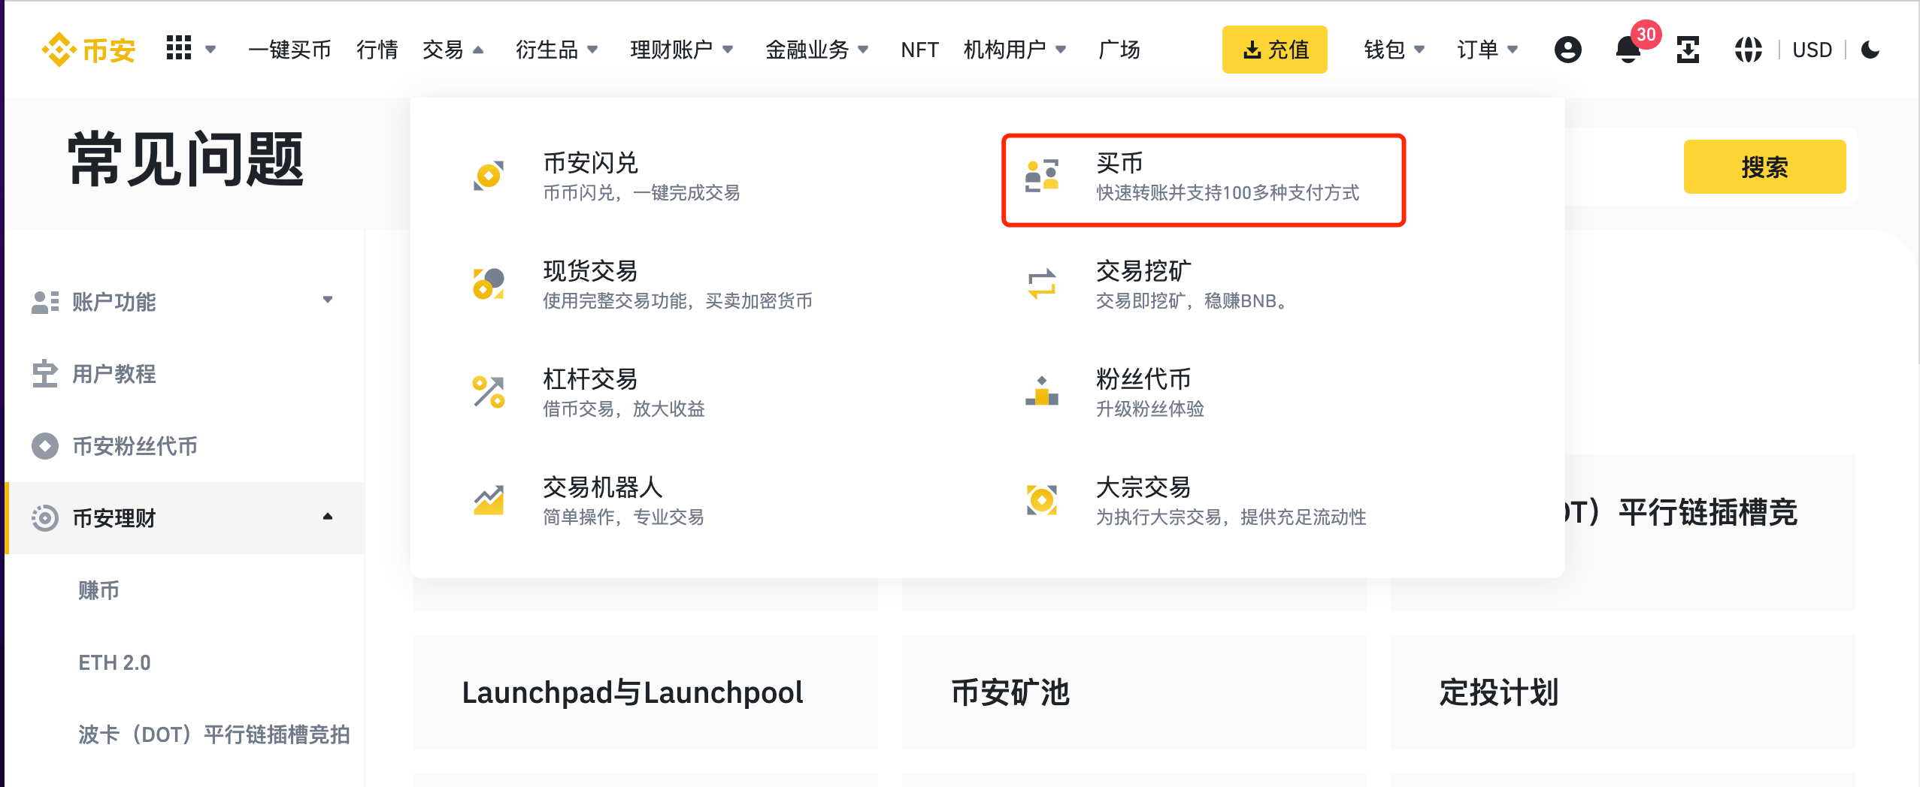The height and width of the screenshot is (787, 1920).
Task: Open the user account profile icon
Action: [1567, 50]
